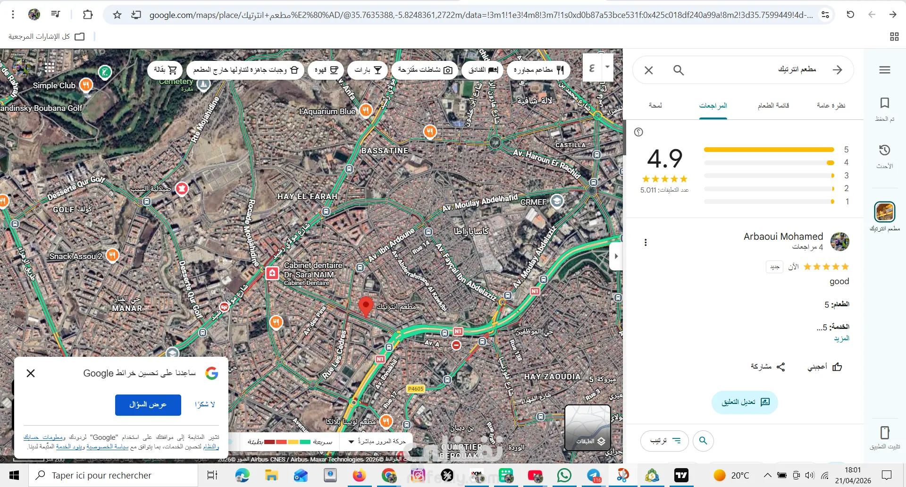Switch to the نظرة عامة overview tab

click(x=831, y=106)
